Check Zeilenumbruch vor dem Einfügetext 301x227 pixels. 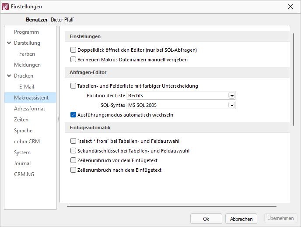pos(73,160)
